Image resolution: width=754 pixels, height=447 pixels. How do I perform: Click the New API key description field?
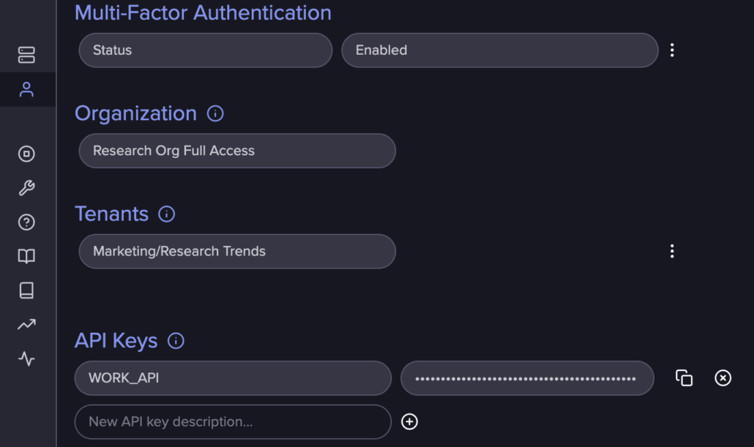233,422
